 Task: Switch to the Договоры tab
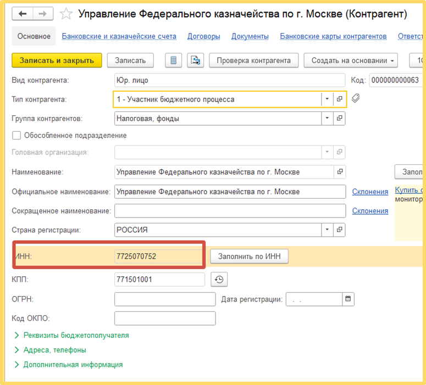(x=204, y=36)
